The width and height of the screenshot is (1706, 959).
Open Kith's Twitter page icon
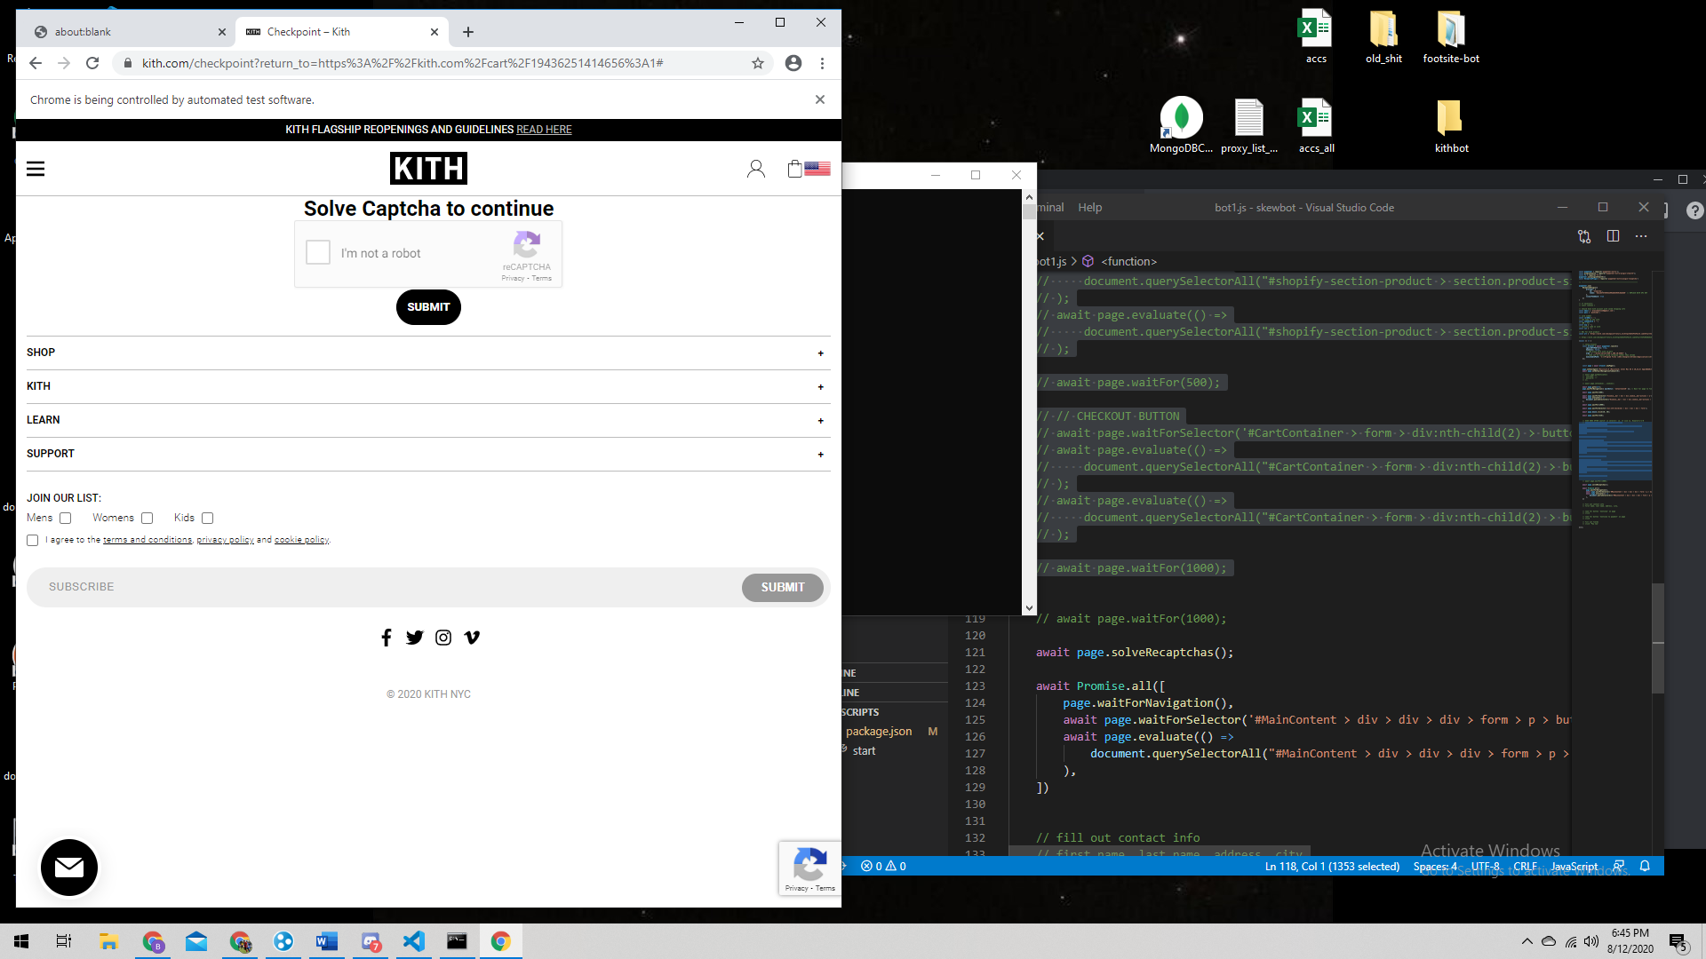coord(415,638)
